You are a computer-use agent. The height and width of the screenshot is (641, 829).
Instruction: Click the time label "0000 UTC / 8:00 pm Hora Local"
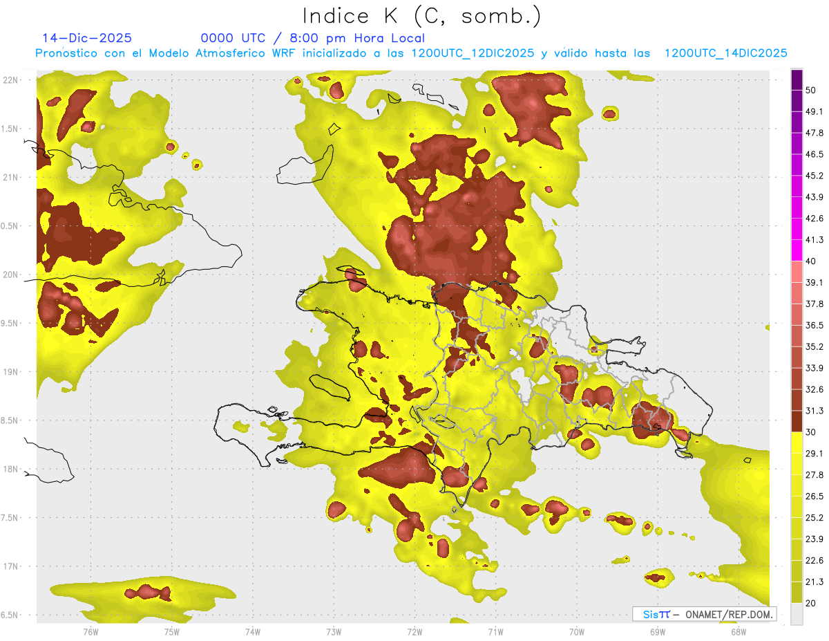(313, 38)
